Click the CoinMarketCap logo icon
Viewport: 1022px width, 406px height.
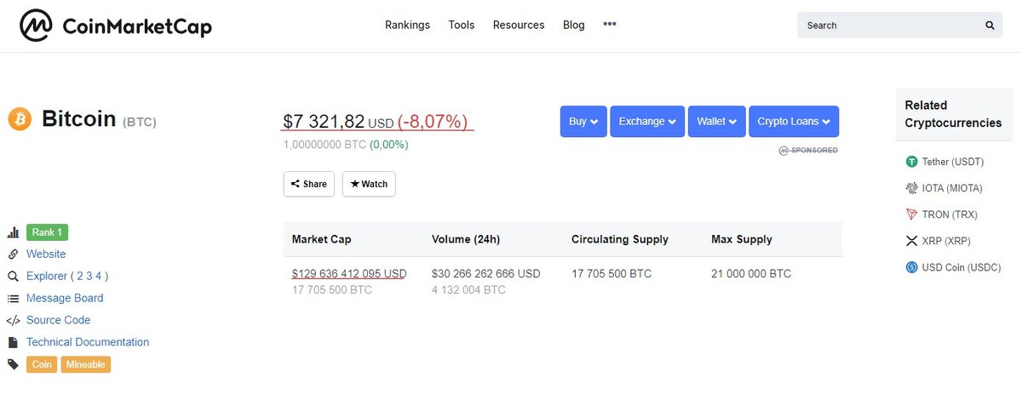[x=37, y=26]
